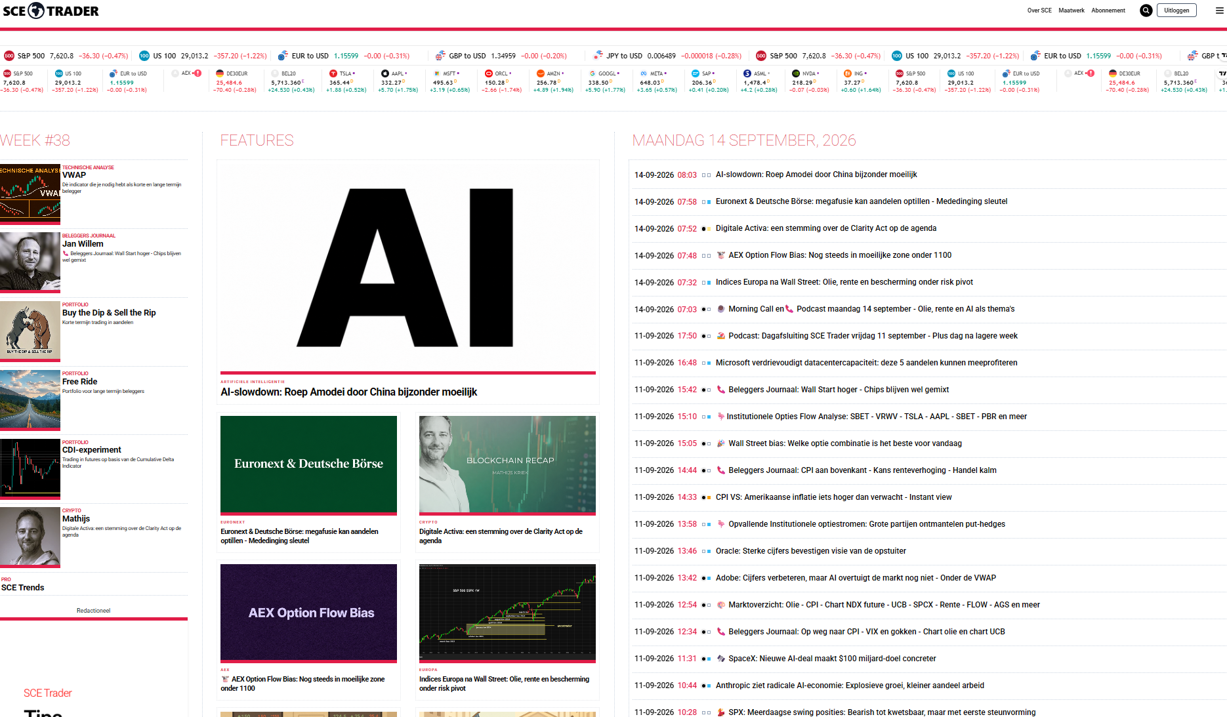Select the Redactioneel tab

click(x=93, y=611)
